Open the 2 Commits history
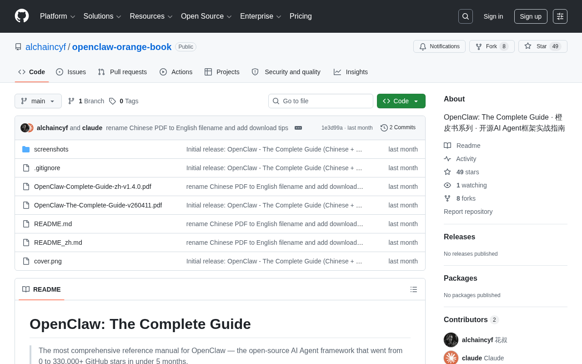The image size is (582, 364). tap(398, 128)
